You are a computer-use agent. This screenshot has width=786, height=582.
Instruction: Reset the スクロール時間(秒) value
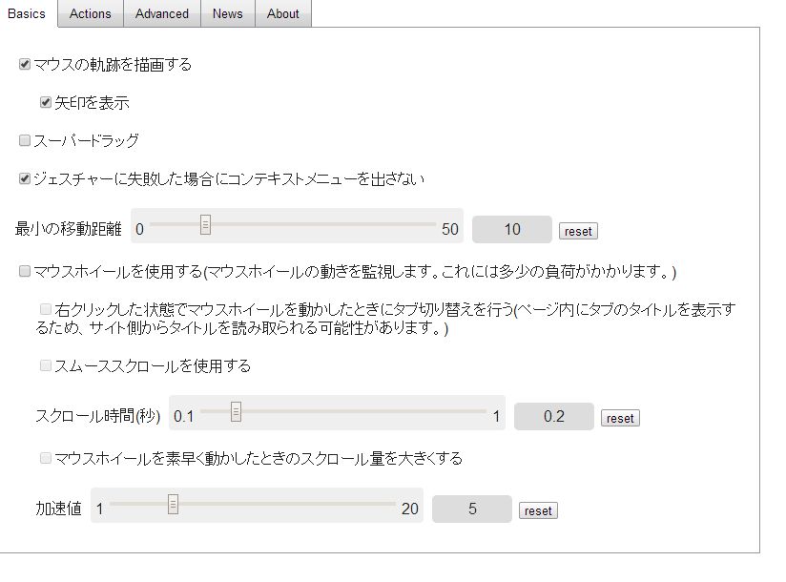point(620,418)
